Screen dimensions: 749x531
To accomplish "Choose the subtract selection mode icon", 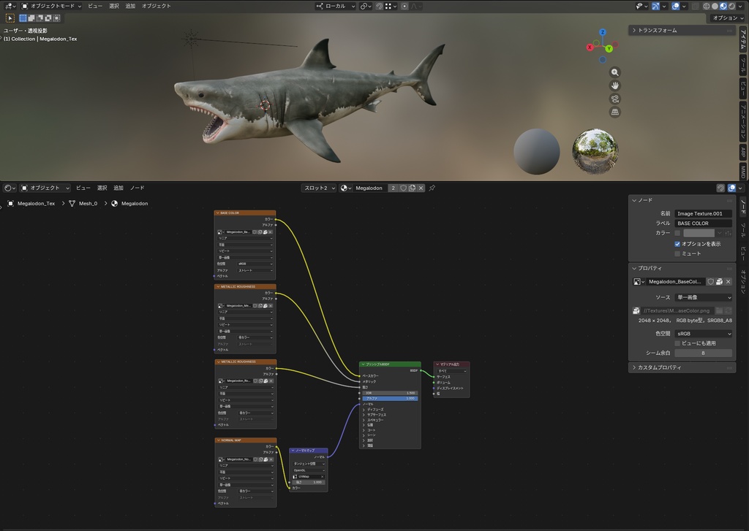I will pyautogui.click(x=39, y=18).
